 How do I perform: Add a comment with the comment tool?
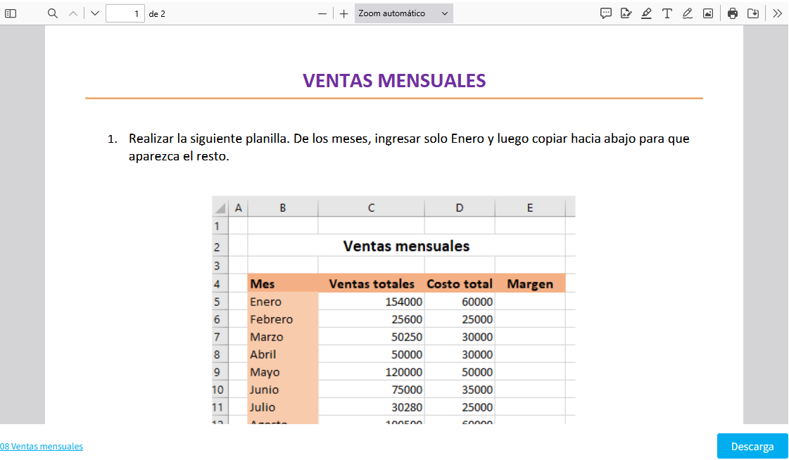pyautogui.click(x=605, y=13)
